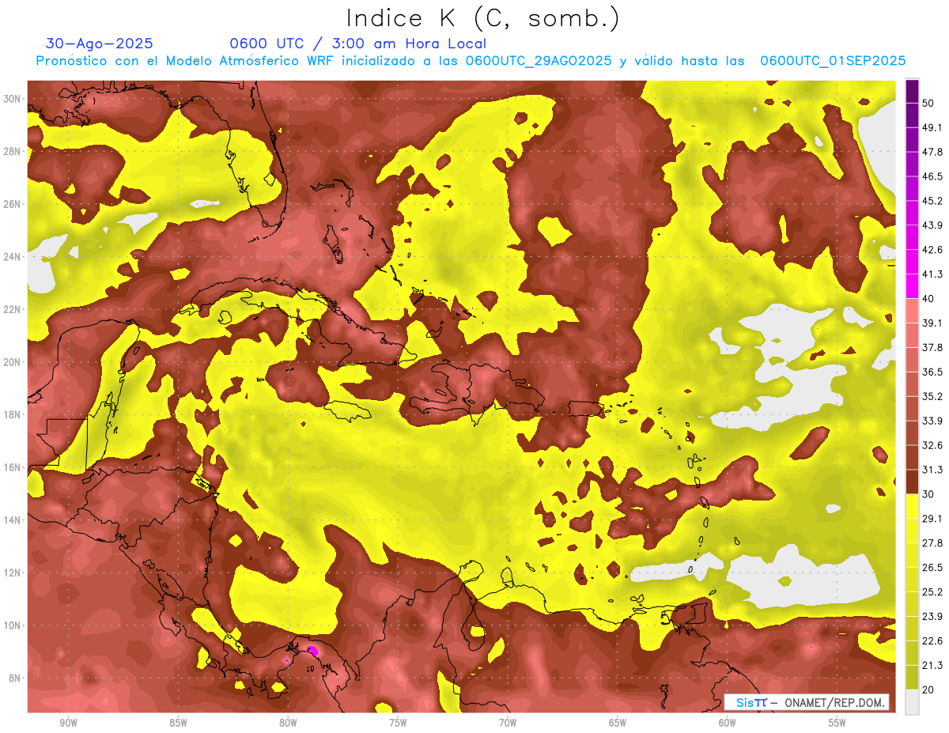Click the color scale value 39.1
This screenshot has height=733, width=949.
coord(932,323)
